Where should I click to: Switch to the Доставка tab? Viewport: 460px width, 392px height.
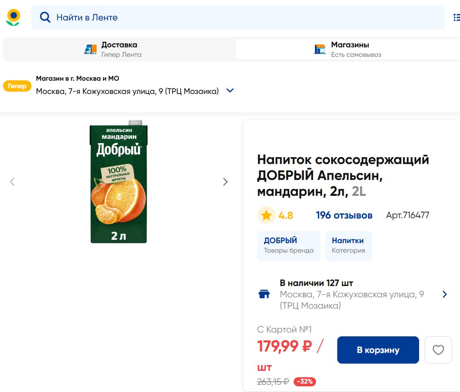coord(119,49)
